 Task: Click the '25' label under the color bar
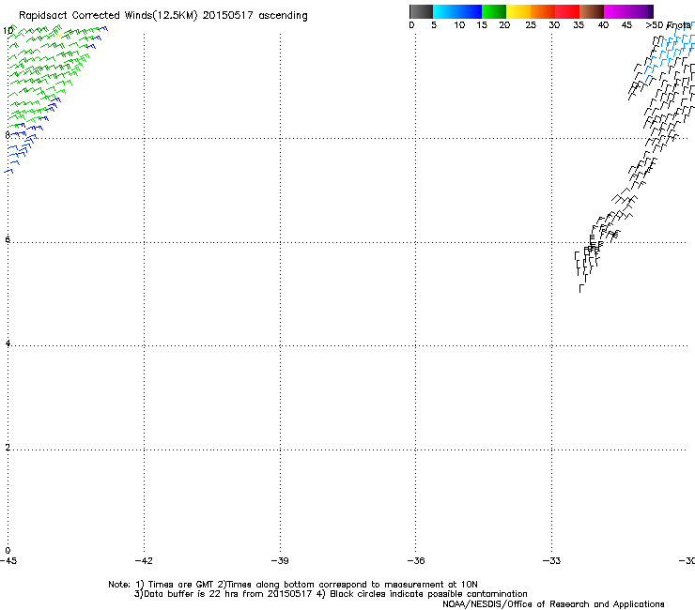(531, 25)
